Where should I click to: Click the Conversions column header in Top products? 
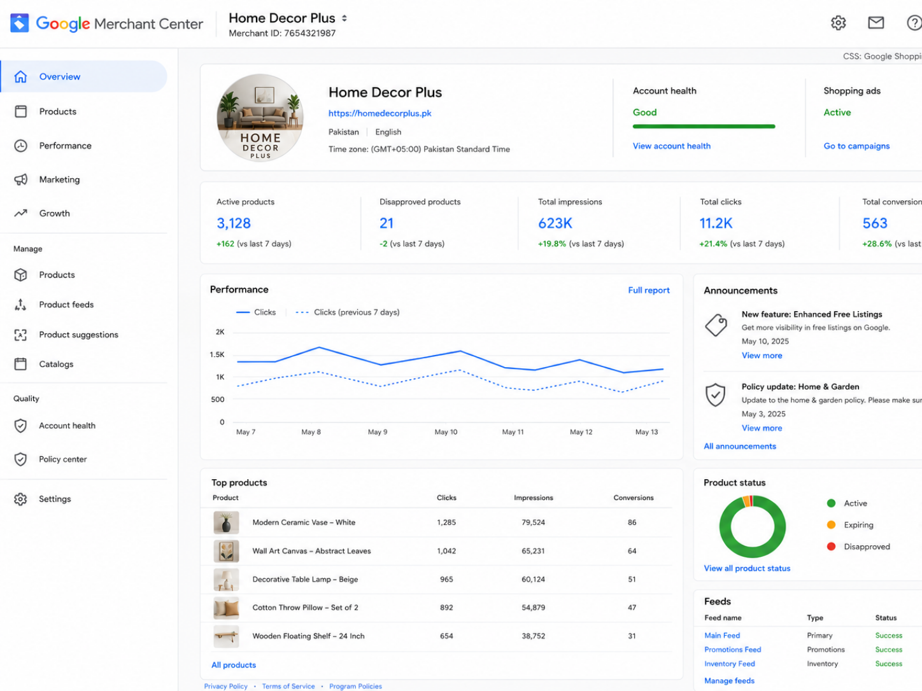coord(634,498)
